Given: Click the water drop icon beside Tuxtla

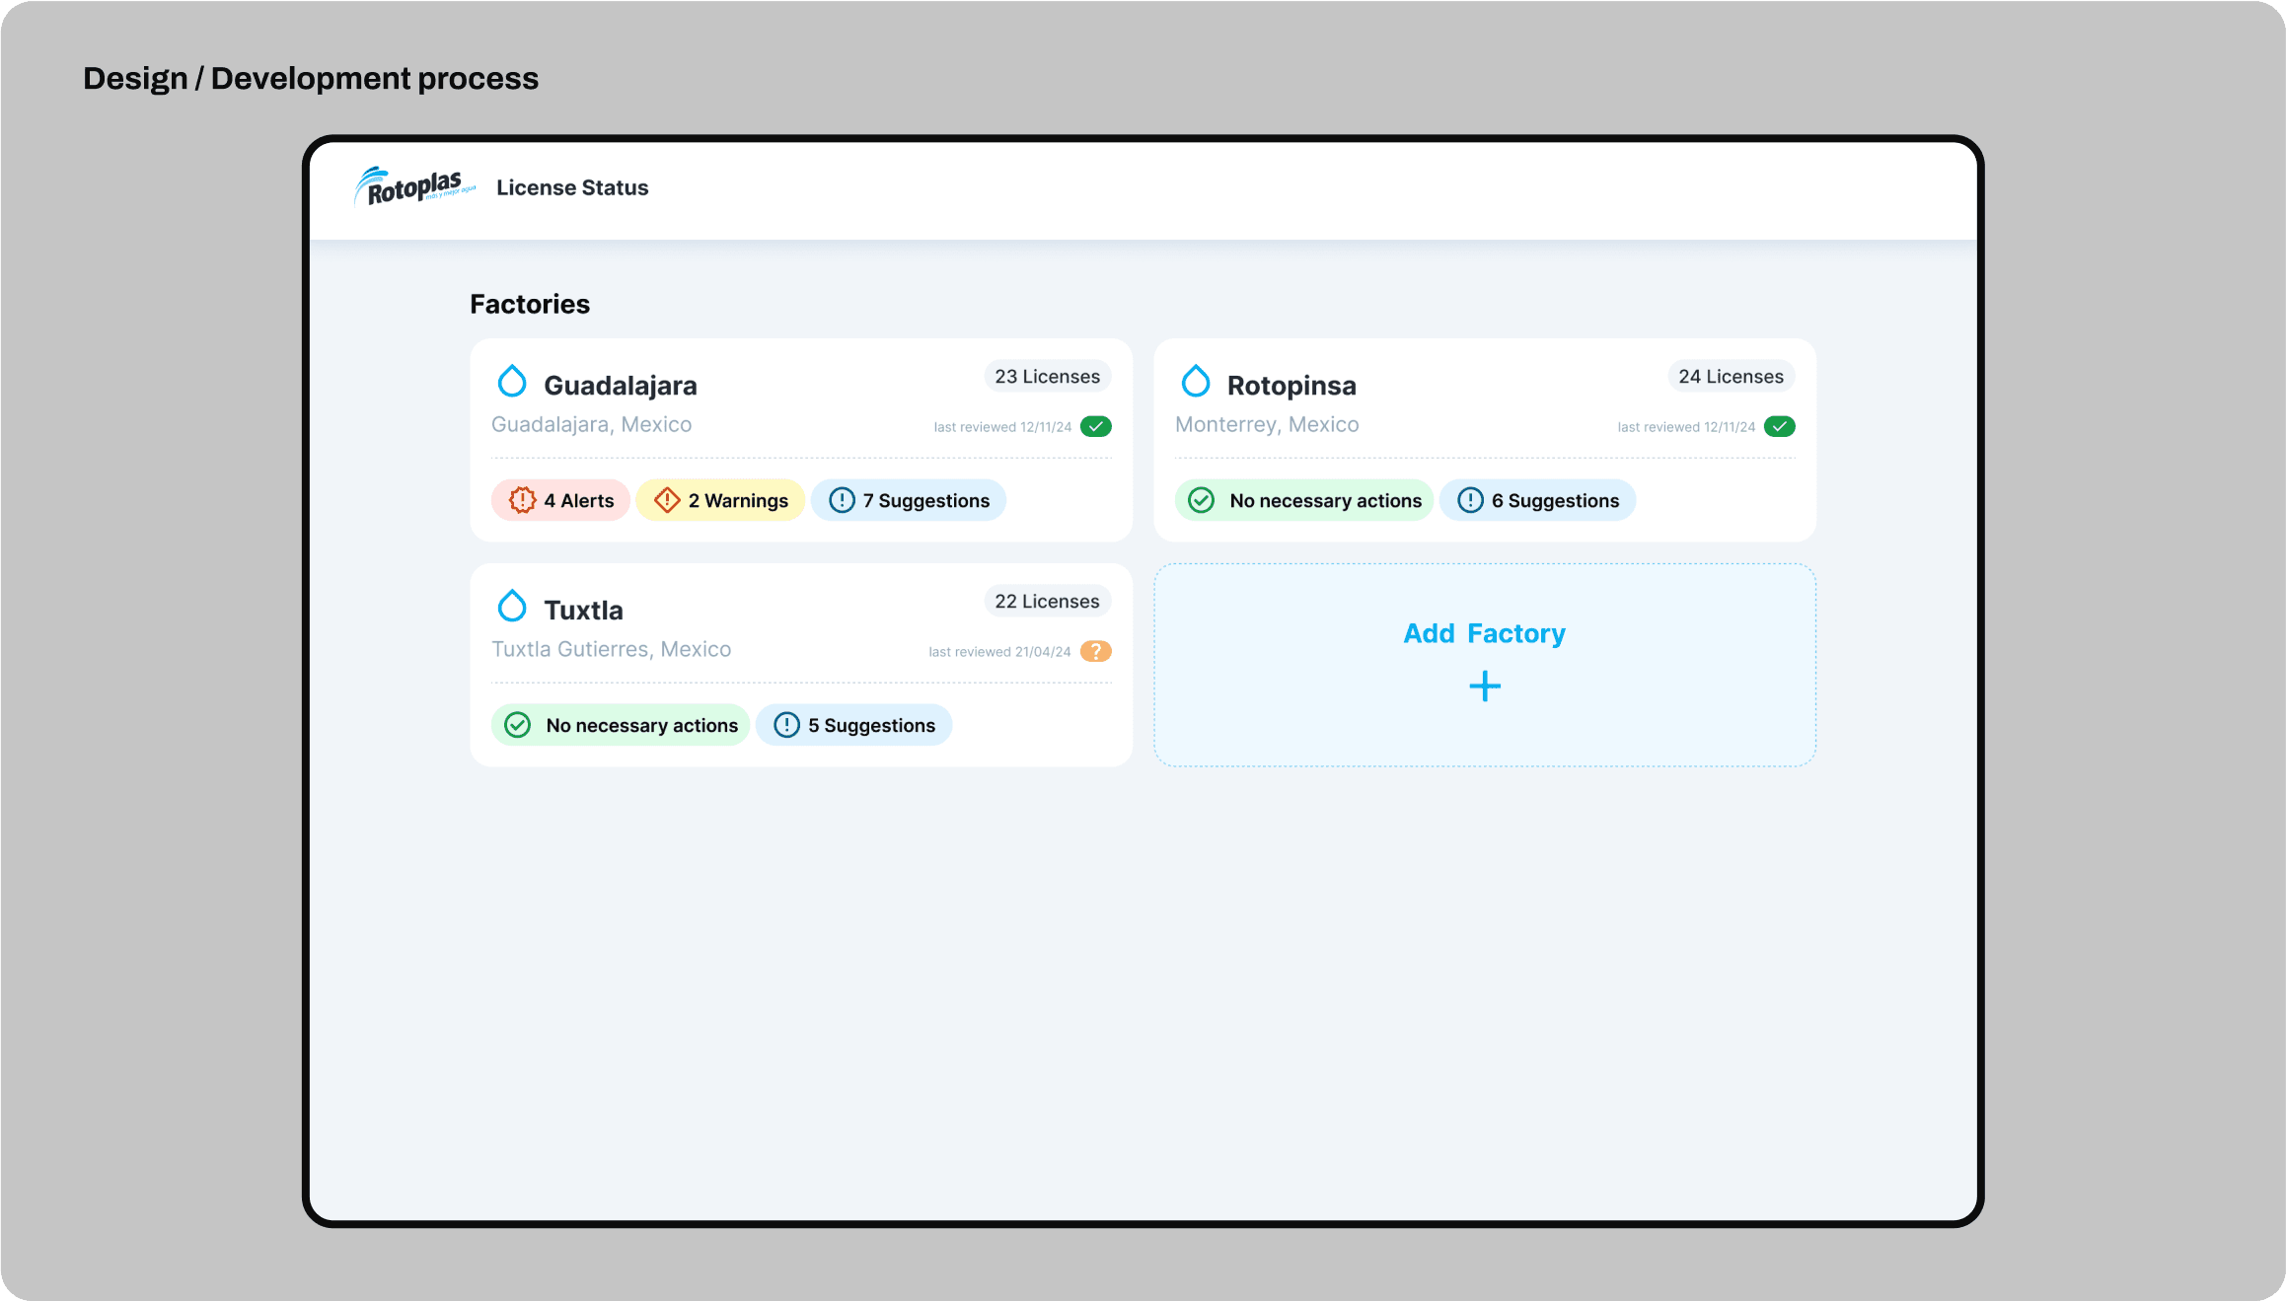Looking at the screenshot, I should tap(512, 606).
